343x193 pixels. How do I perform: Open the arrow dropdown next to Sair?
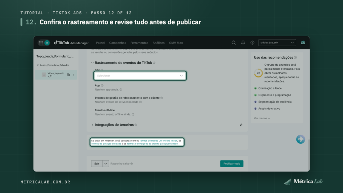[x=106, y=164]
